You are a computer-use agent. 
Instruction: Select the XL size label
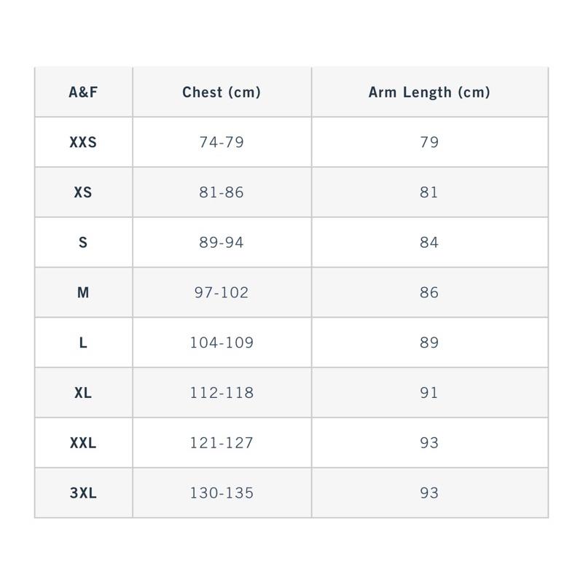[83, 393]
